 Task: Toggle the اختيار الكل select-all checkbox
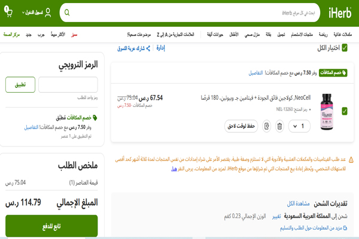(x=345, y=48)
